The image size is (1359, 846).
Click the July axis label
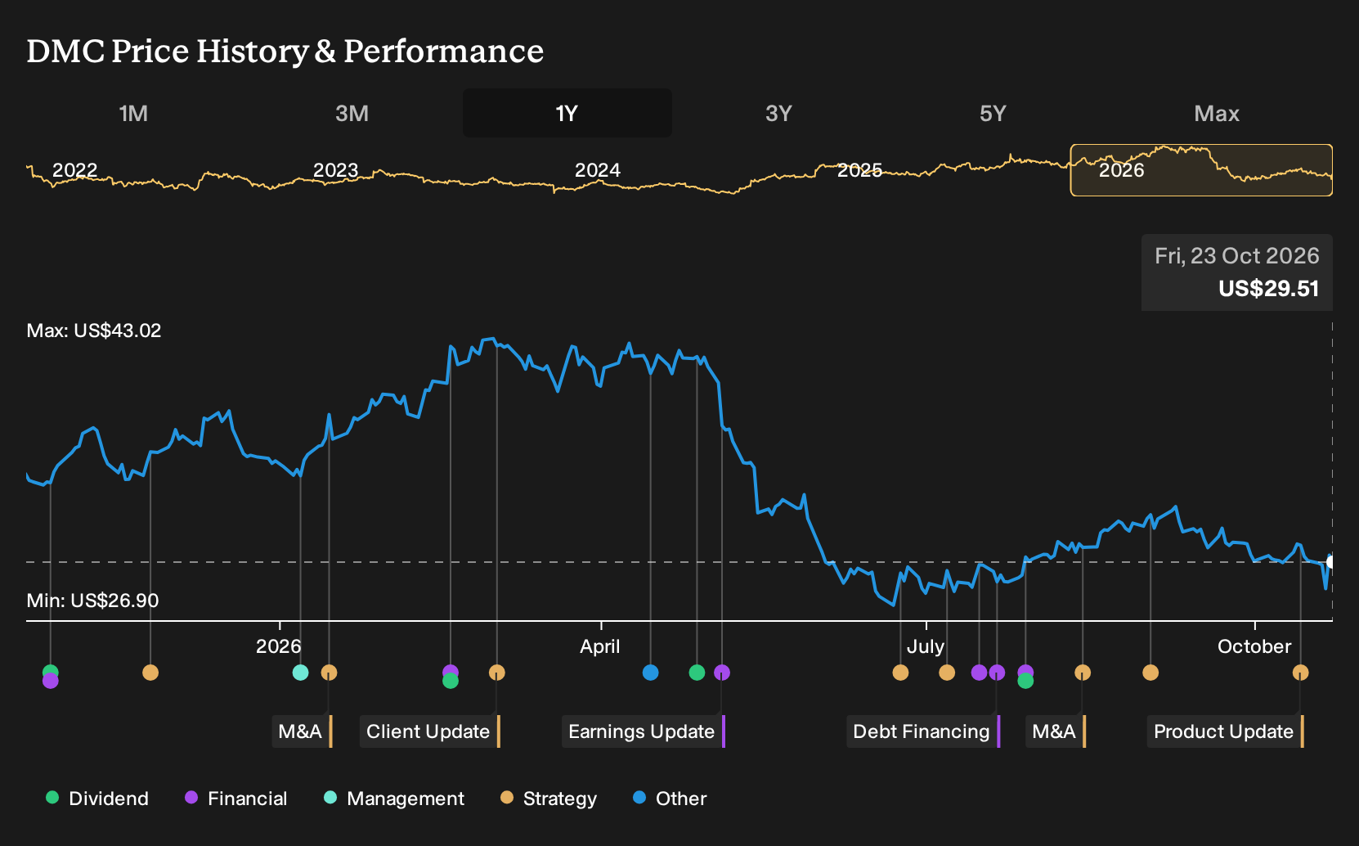tap(926, 646)
